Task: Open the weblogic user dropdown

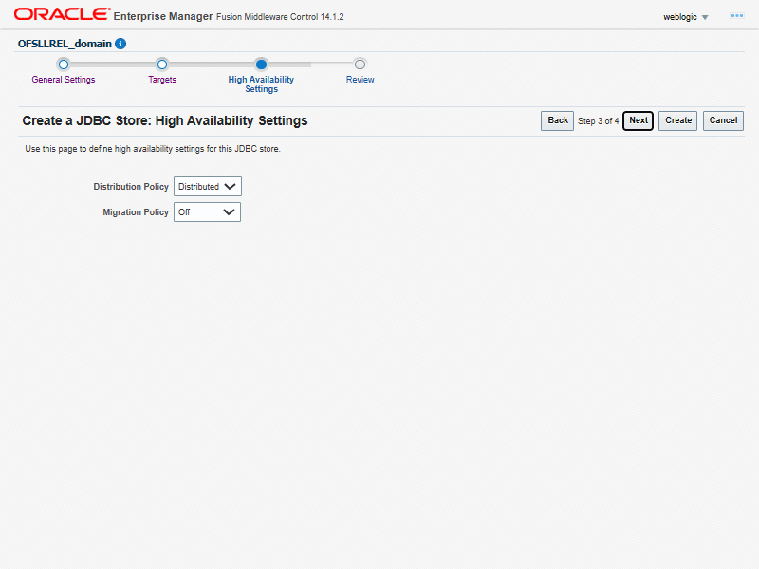Action: pyautogui.click(x=685, y=17)
